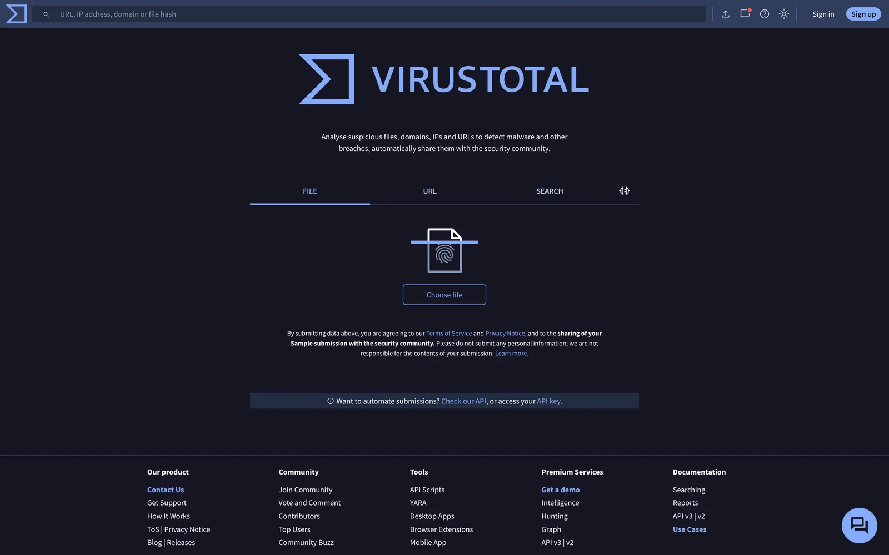Open How It Works link

(x=168, y=516)
